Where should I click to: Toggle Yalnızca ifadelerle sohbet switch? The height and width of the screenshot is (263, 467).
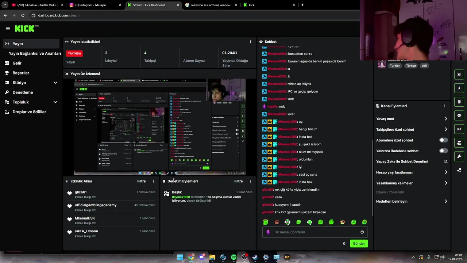(444, 151)
